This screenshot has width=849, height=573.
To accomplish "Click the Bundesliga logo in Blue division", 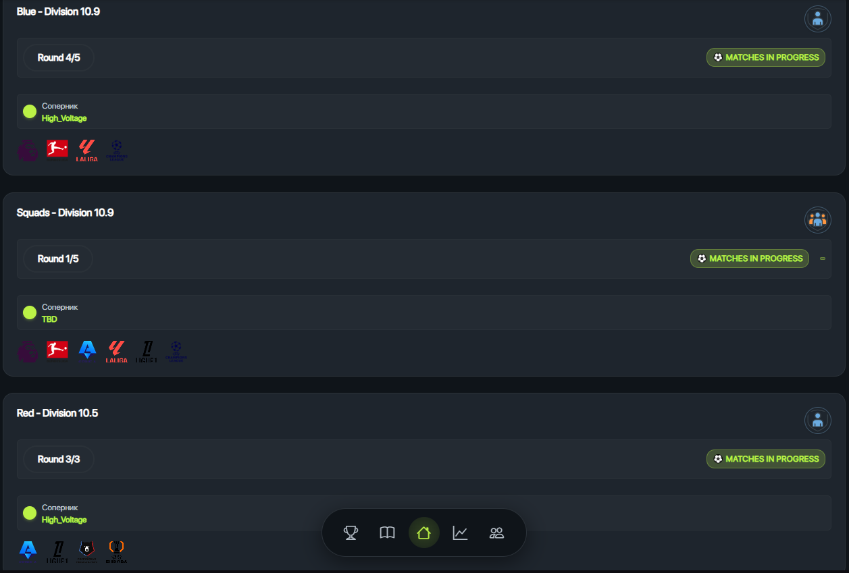I will [57, 149].
